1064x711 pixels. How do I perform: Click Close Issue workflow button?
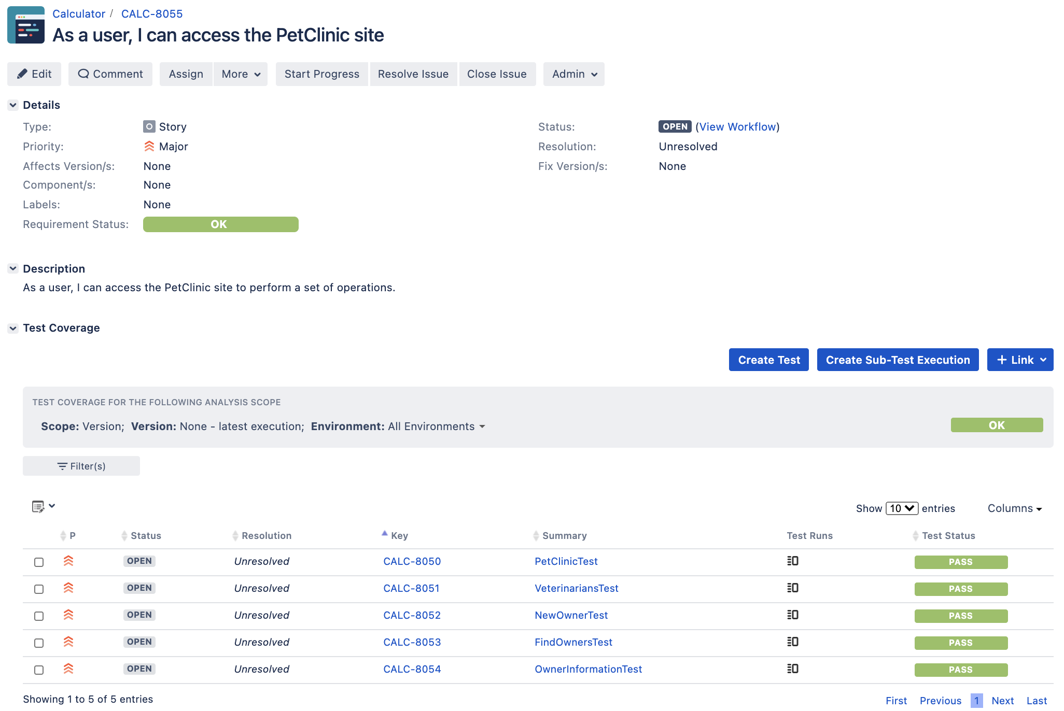click(497, 74)
